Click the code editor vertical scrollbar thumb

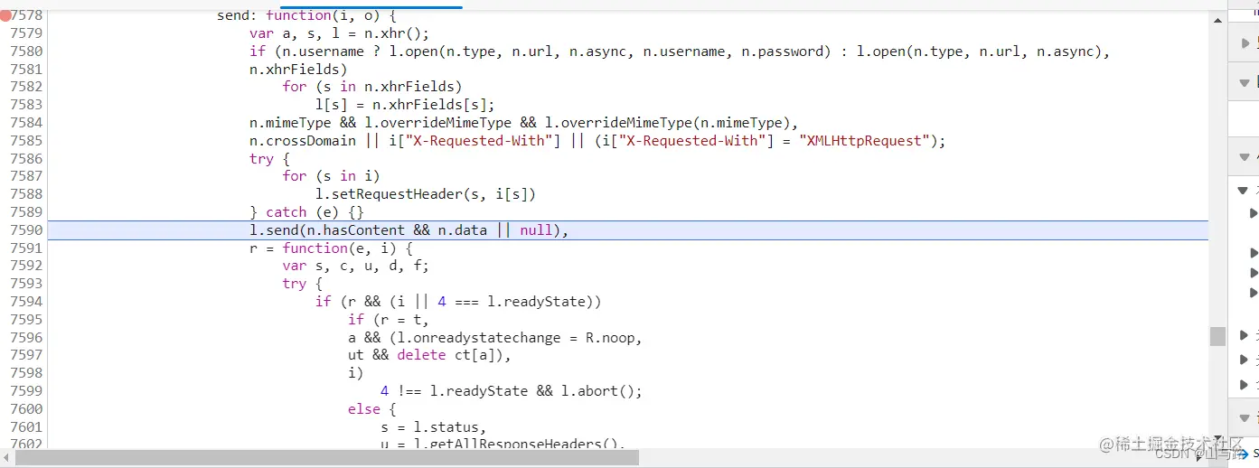coord(1218,336)
